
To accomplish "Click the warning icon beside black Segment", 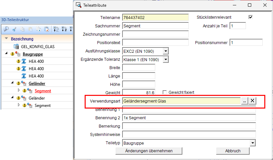I will 24,106.
